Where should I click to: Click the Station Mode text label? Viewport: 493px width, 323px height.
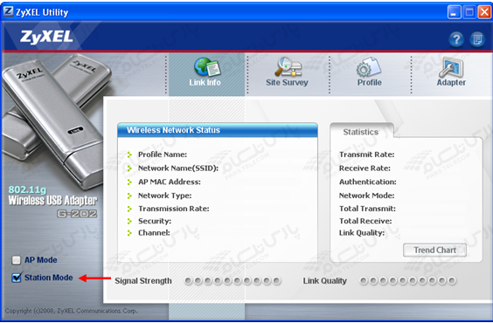click(x=49, y=278)
